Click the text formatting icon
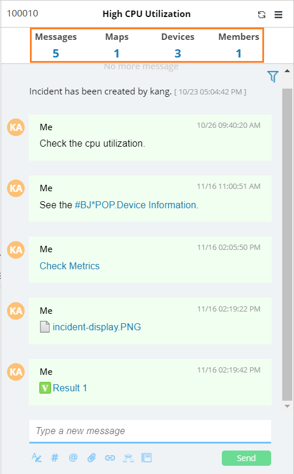 [x=36, y=458]
